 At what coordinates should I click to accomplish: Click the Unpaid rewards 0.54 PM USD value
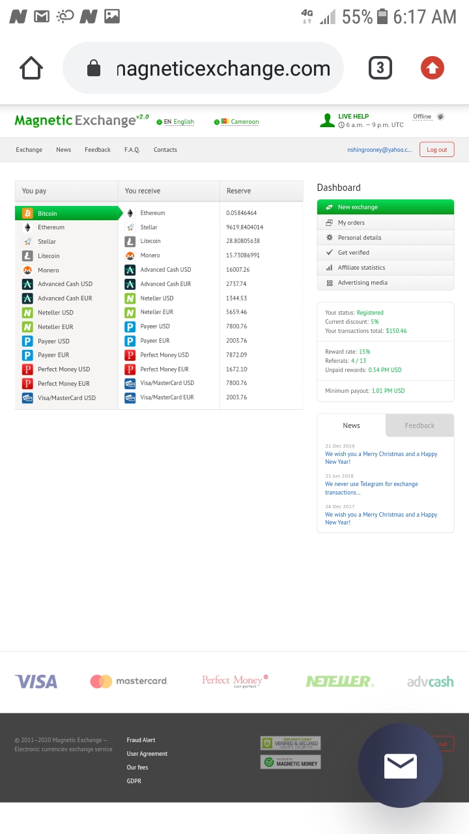tap(384, 370)
